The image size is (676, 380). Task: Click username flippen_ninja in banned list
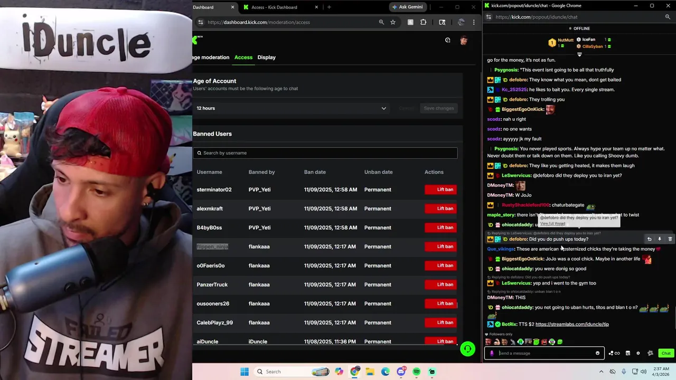point(212,246)
